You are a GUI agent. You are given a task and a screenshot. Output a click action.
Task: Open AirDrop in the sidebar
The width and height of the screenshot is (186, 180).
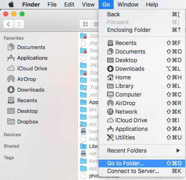click(x=22, y=79)
